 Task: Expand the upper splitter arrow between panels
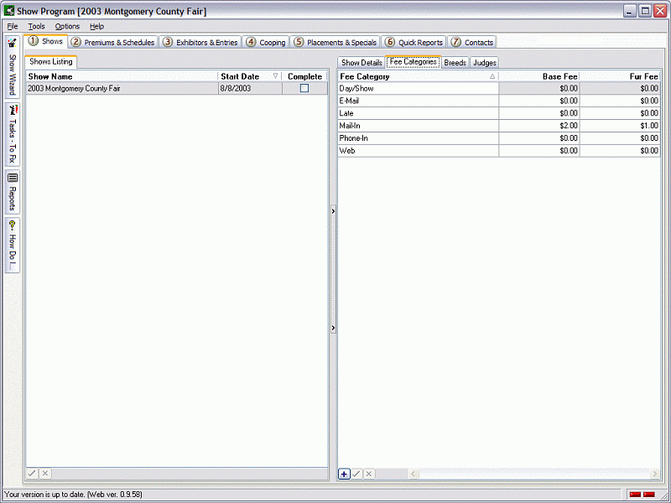[x=333, y=211]
